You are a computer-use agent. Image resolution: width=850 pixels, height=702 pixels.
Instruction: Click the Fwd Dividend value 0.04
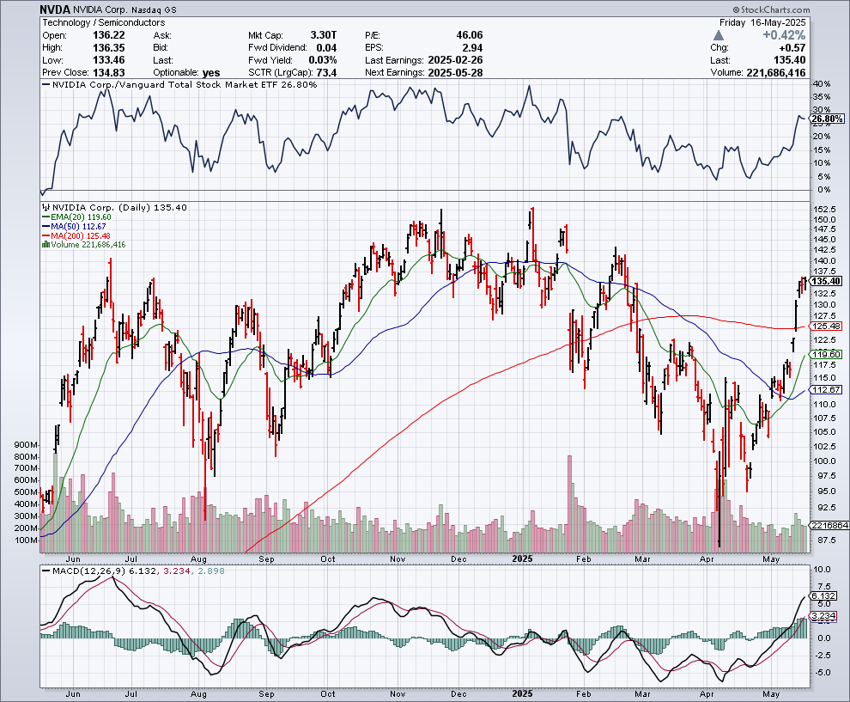[326, 48]
